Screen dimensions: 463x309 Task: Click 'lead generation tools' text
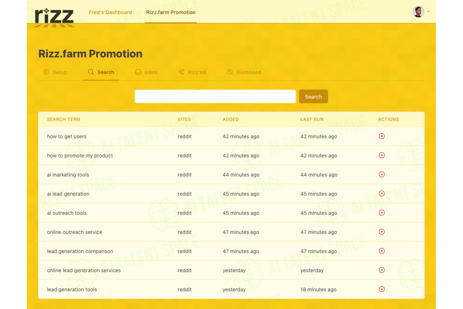click(x=72, y=290)
